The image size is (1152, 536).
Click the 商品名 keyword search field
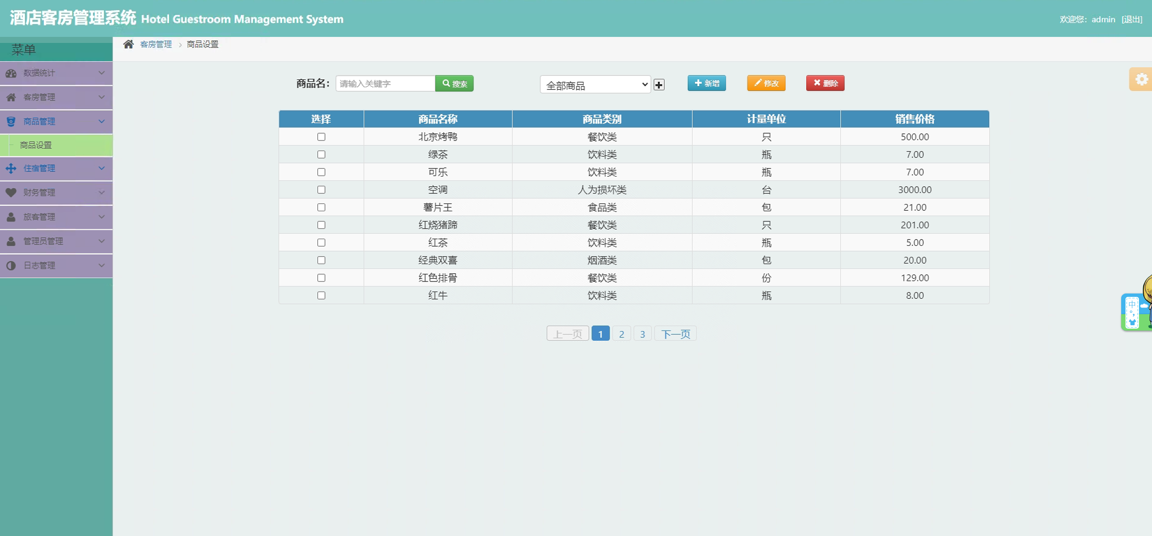385,84
